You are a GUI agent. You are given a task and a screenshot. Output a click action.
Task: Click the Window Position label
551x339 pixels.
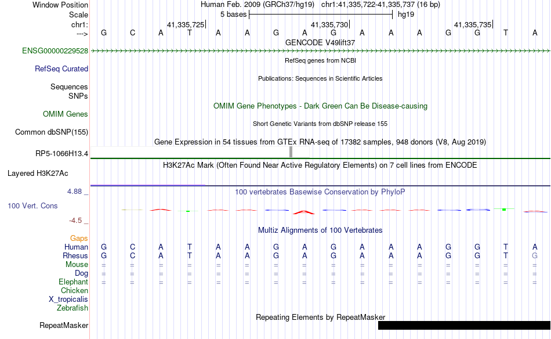[60, 5]
